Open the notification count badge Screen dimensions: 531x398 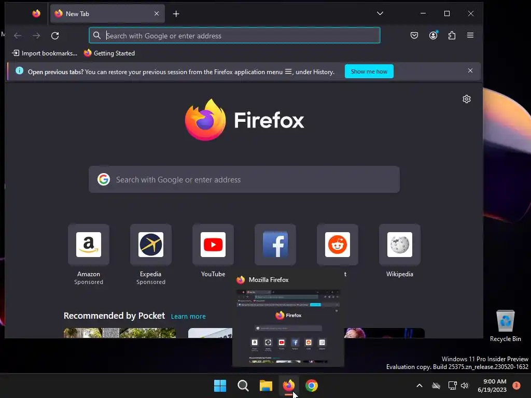[x=516, y=386]
